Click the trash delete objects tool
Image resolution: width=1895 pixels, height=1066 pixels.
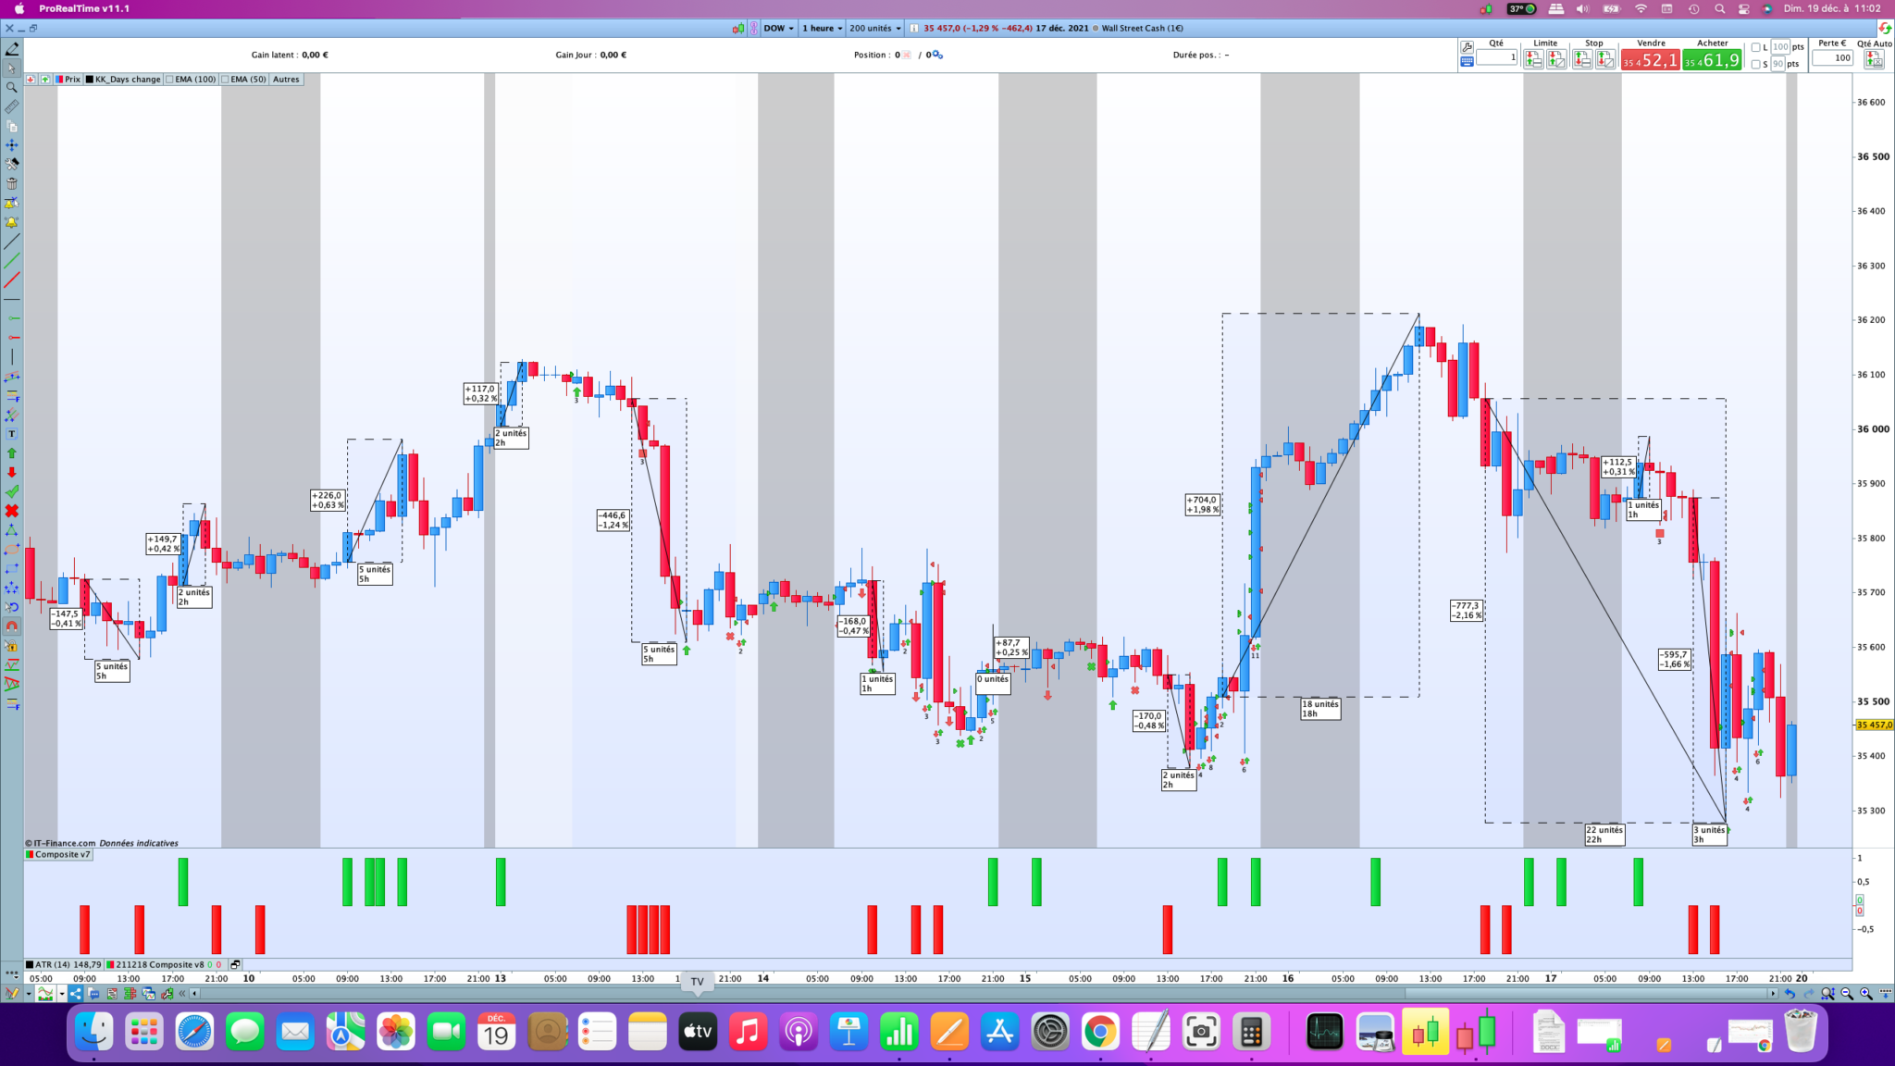coord(12,183)
